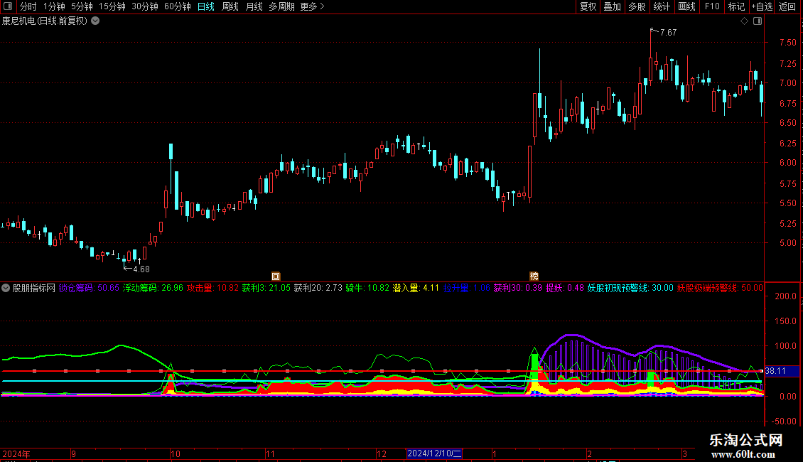
Task: Click month 12 on the time axis
Action: (382, 454)
